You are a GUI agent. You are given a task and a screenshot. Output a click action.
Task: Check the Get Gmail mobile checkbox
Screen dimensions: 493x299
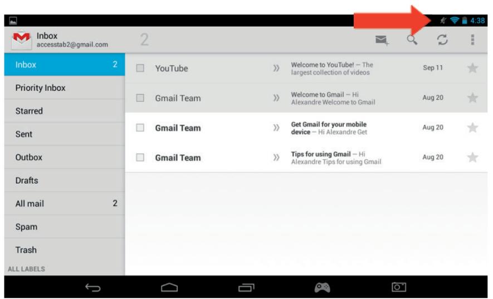coord(140,128)
